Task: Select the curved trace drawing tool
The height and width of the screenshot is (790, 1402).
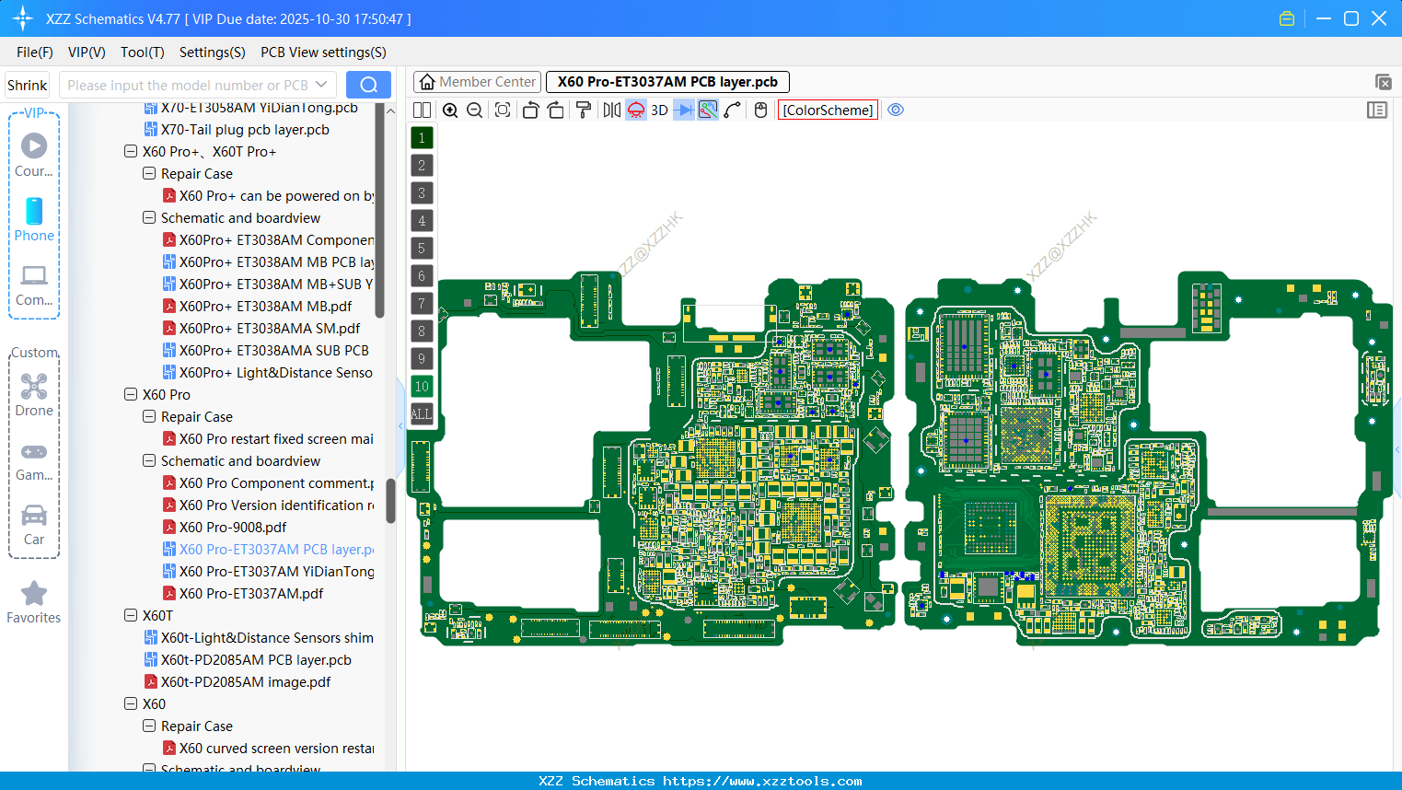Action: click(734, 110)
